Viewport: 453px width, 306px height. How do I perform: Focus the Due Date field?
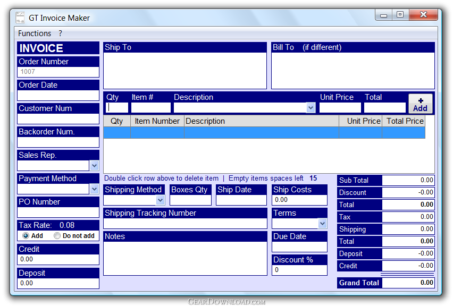(x=299, y=247)
